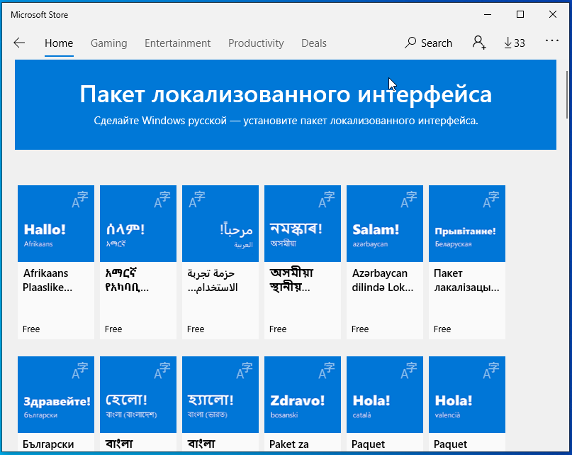Click the Russian language pack banner
The width and height of the screenshot is (572, 455).
tap(286, 104)
